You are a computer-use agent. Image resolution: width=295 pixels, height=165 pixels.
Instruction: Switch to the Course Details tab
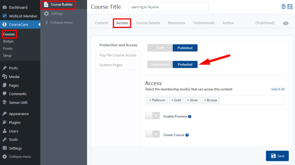(x=148, y=23)
